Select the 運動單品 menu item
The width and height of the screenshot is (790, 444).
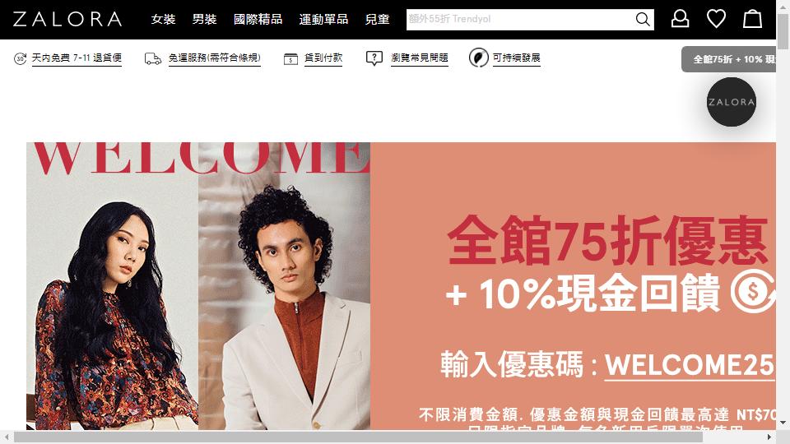(x=323, y=19)
